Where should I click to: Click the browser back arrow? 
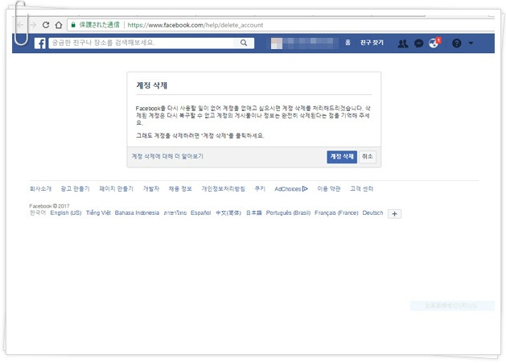click(x=20, y=25)
